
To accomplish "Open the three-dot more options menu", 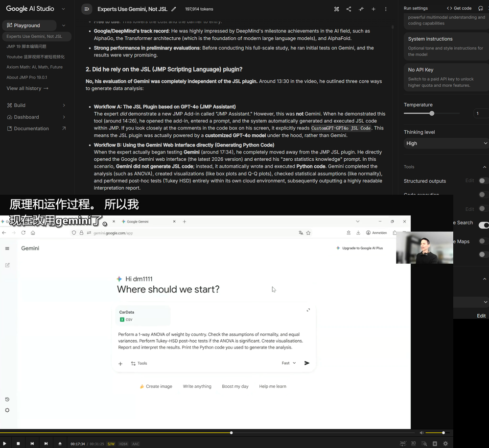I will point(386,9).
